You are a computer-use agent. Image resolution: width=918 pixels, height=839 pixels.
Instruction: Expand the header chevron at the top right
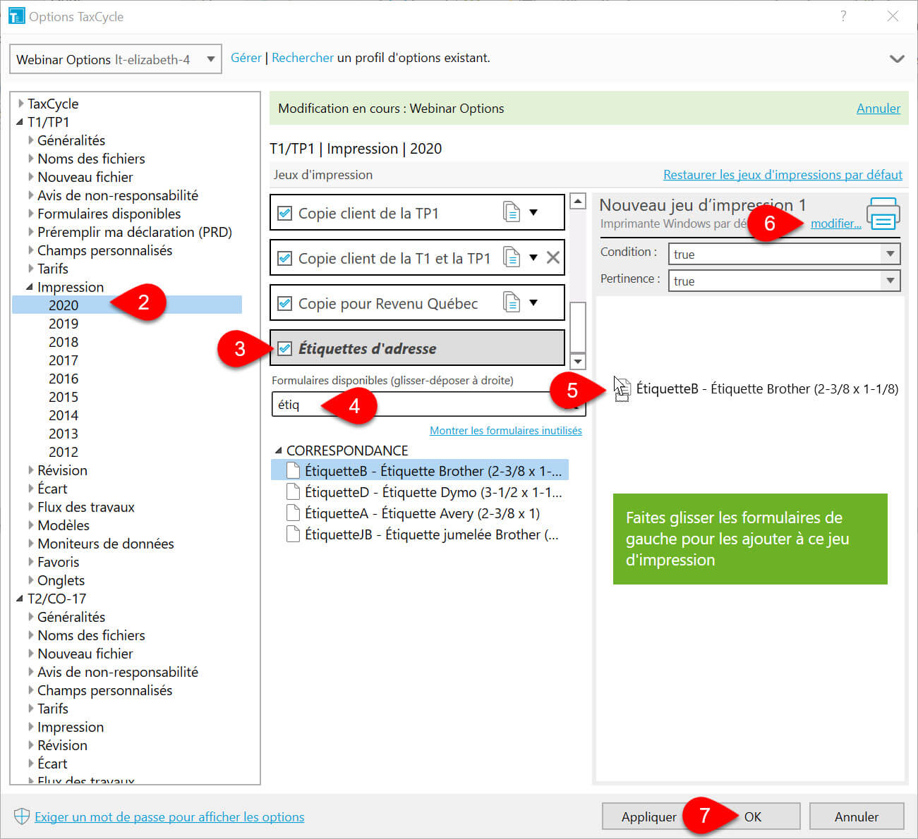(897, 59)
